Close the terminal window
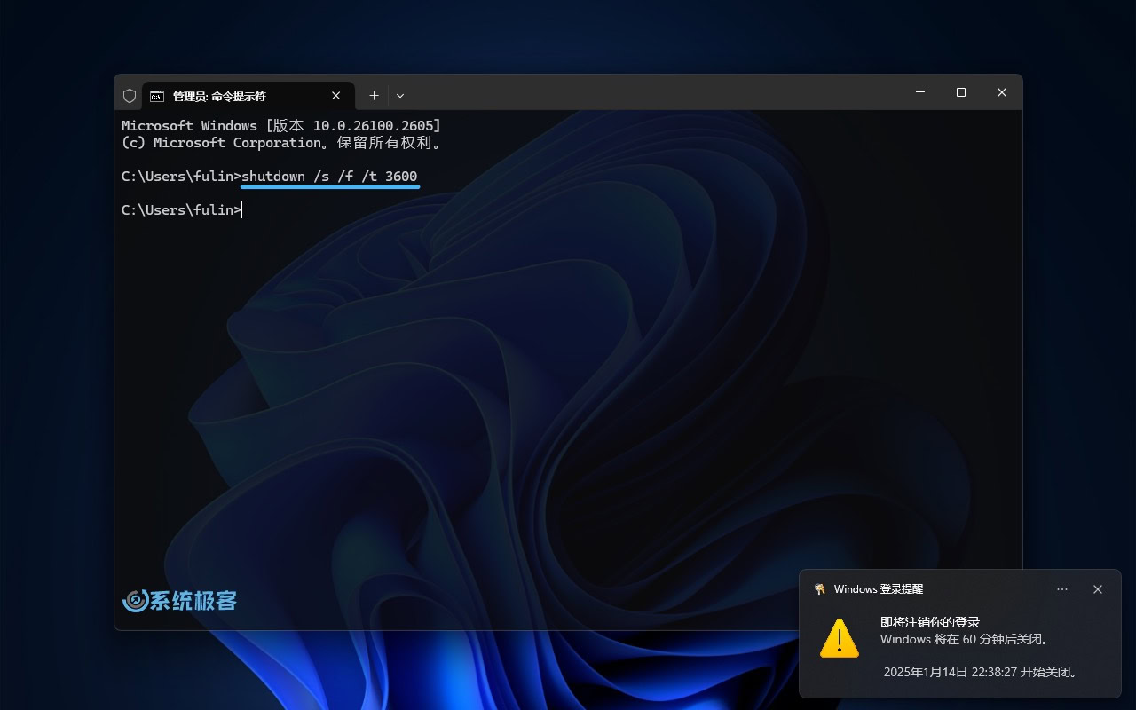Image resolution: width=1136 pixels, height=710 pixels. point(1002,92)
